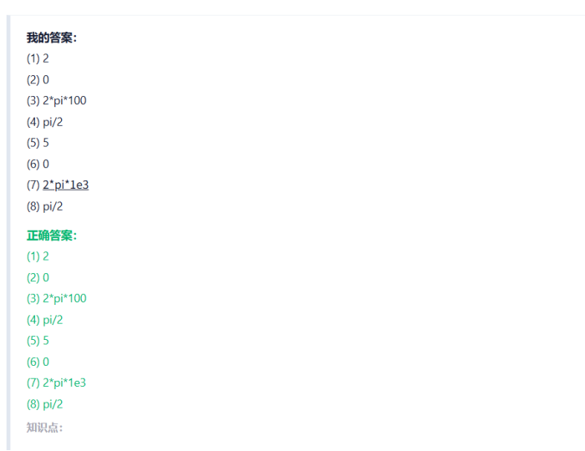Screen dimensions: 585x451
Task: Select my answer (2) 0
Action: (38, 80)
